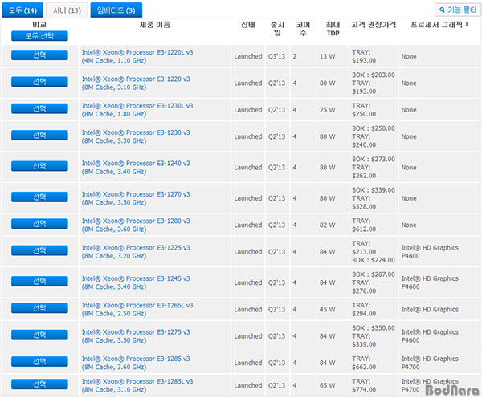Screen dimensions: 482x398
Task: Switch to the 임베디드 (3) tab
Action: tap(116, 10)
